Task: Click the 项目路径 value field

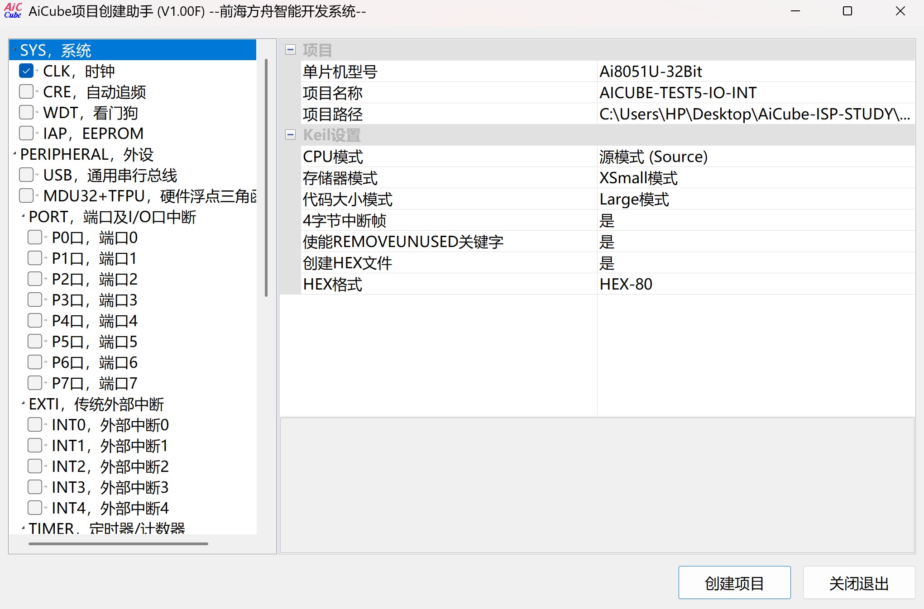Action: (x=756, y=114)
